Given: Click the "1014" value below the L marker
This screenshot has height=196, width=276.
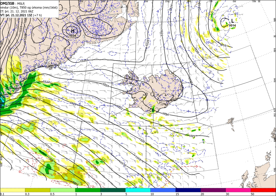Looking at the screenshot, I should [x=232, y=25].
